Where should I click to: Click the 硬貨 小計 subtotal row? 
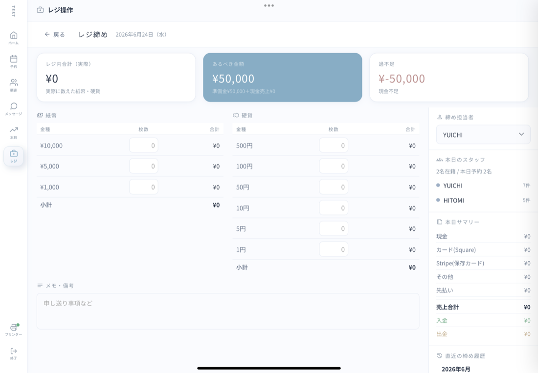(x=326, y=267)
